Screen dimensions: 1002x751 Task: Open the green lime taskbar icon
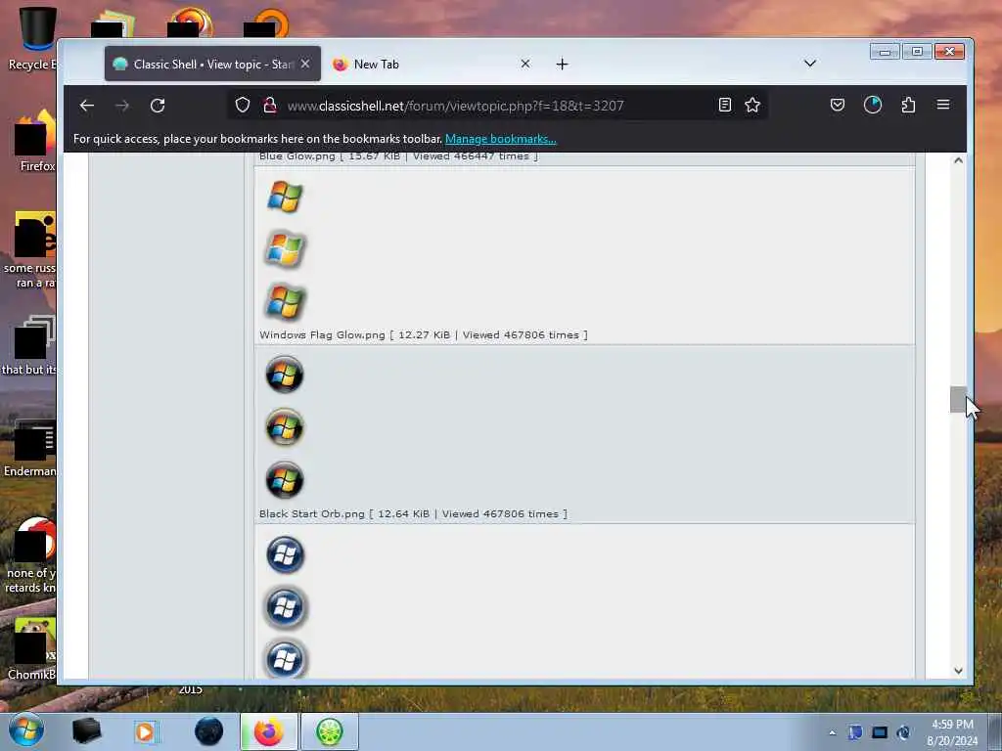point(329,731)
